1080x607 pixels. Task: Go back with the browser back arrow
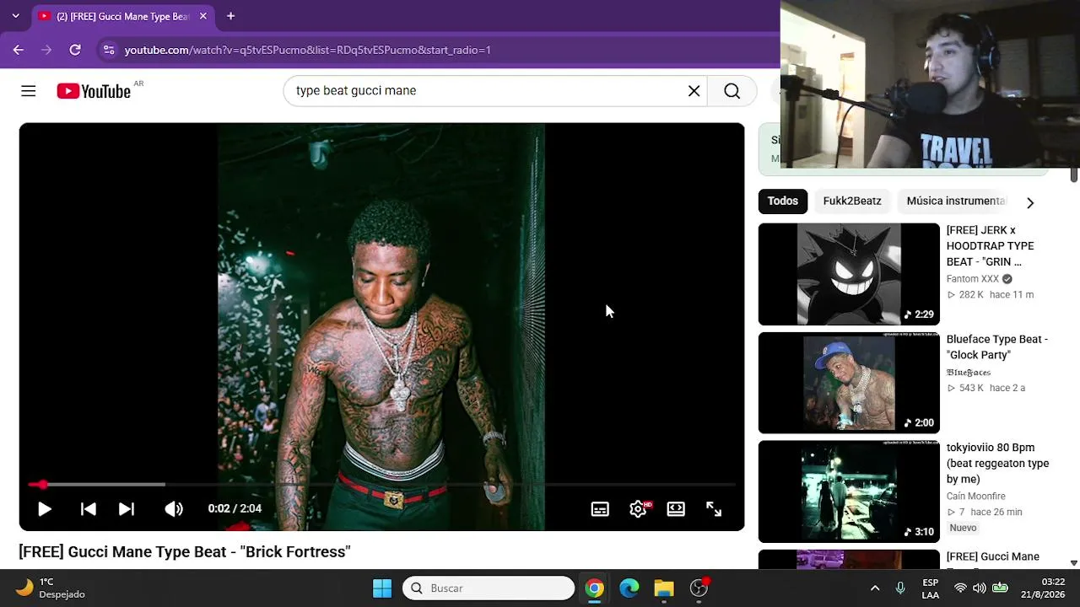pyautogui.click(x=19, y=50)
